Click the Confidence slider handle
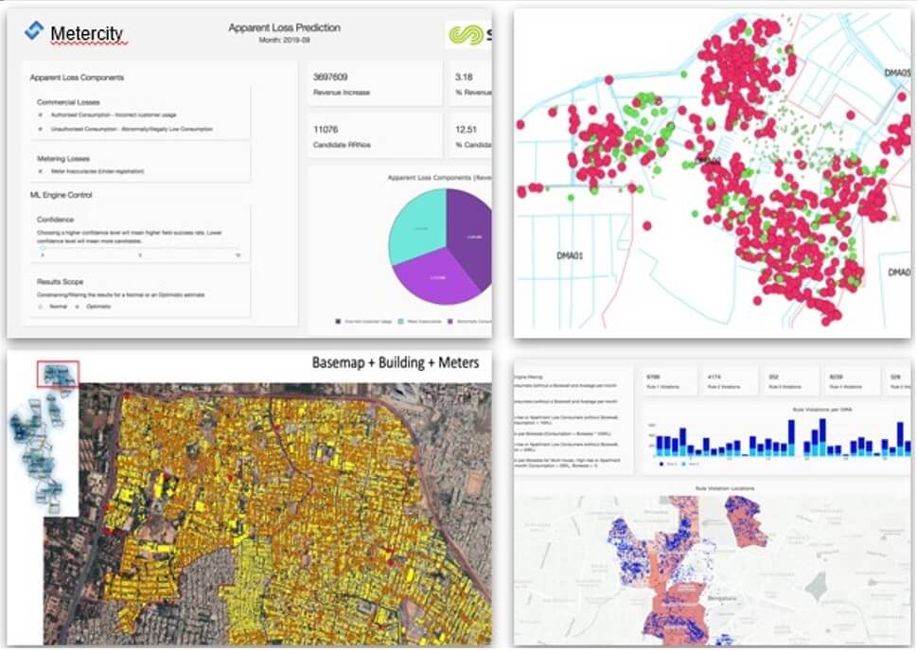Screen dimensions: 918x651 coord(42,249)
